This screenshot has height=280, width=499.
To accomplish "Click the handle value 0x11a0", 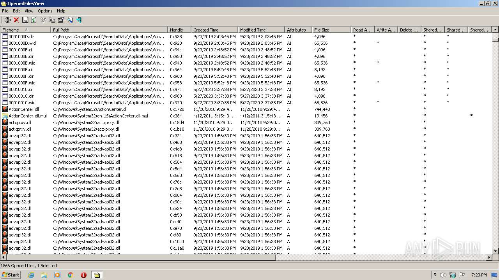I will (x=177, y=248).
